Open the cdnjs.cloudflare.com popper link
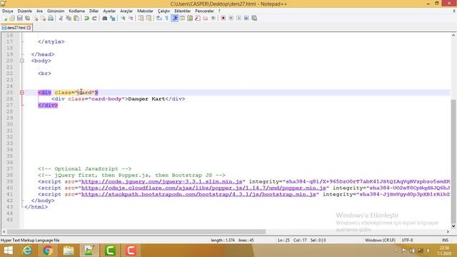This screenshot has width=457, height=257. (x=204, y=188)
